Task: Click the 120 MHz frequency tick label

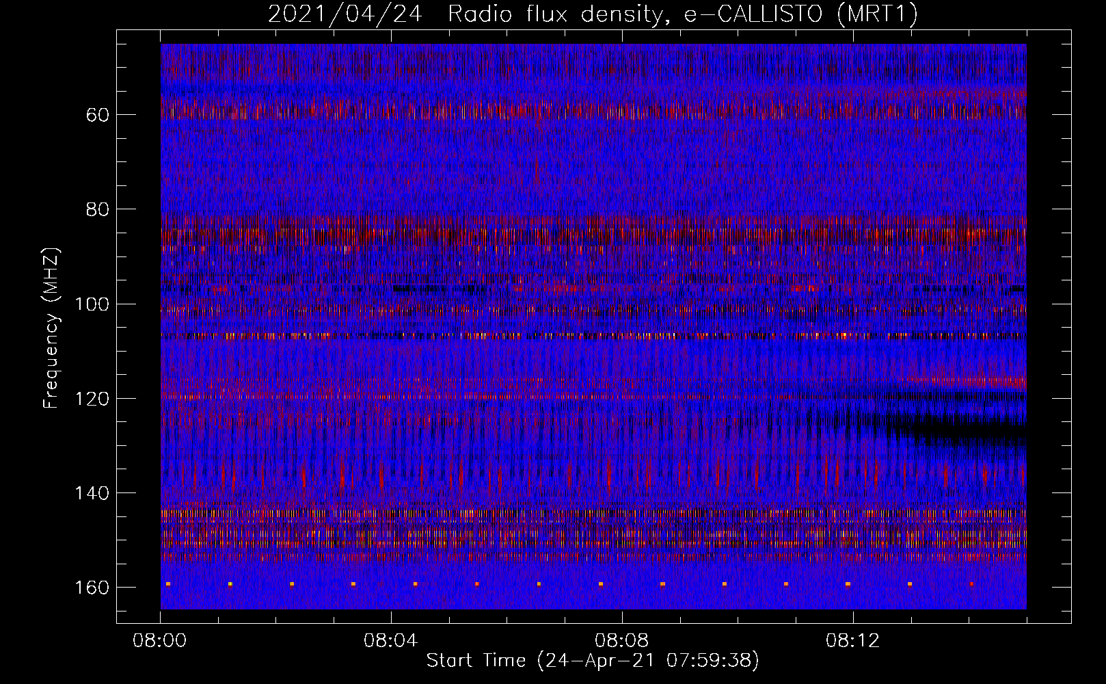Action: 92,399
